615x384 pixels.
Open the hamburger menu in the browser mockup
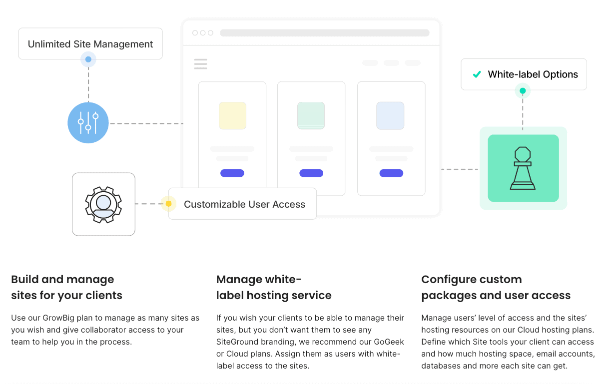point(200,64)
